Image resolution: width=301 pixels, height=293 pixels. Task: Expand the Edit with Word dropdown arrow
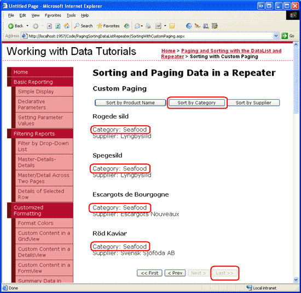tap(165, 26)
